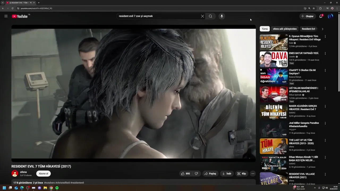Subscribe with the Abone ol button
The height and width of the screenshot is (191, 340).
tap(44, 173)
